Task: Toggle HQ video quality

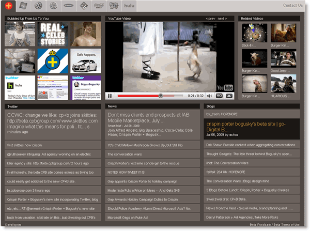Action: (x=219, y=96)
